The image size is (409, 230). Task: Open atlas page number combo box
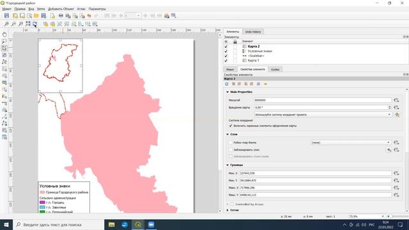(x=132, y=16)
